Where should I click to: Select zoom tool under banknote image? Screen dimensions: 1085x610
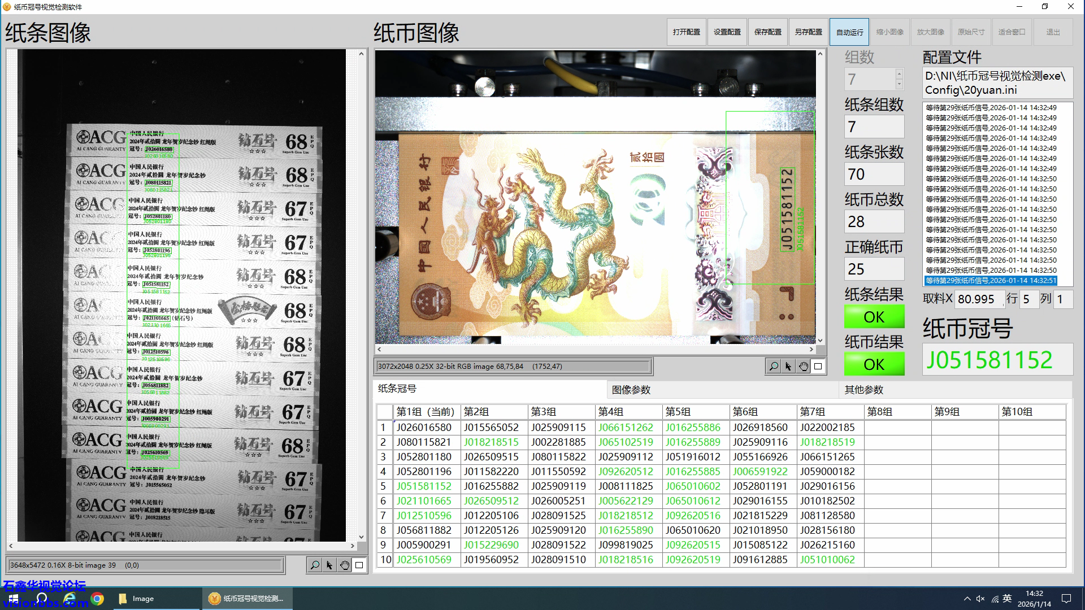click(x=774, y=367)
